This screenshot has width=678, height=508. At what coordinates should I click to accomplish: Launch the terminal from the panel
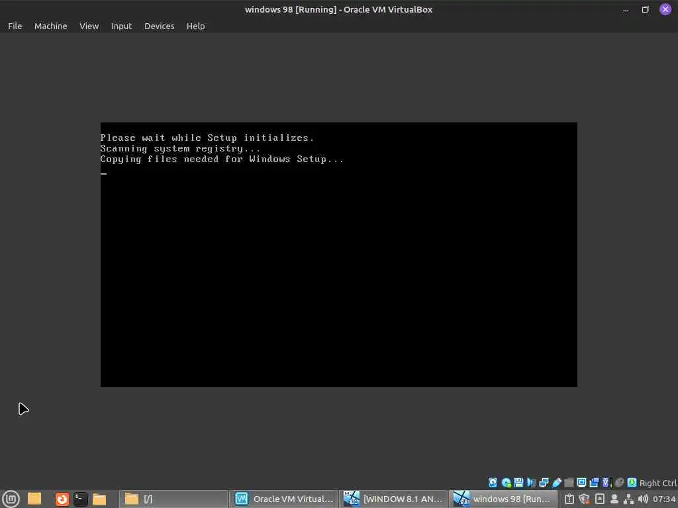coord(80,499)
